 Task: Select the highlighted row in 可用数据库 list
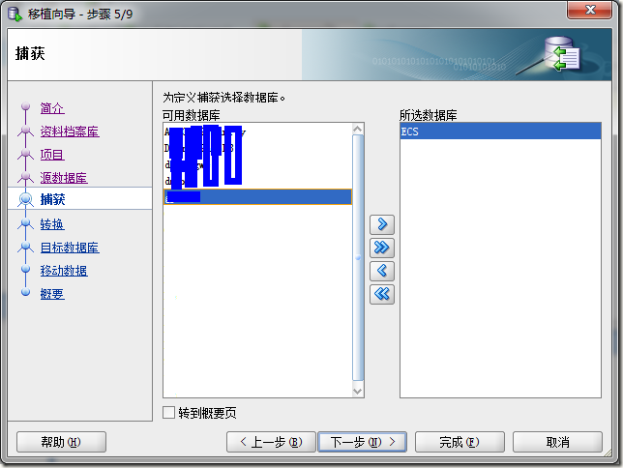pos(258,197)
